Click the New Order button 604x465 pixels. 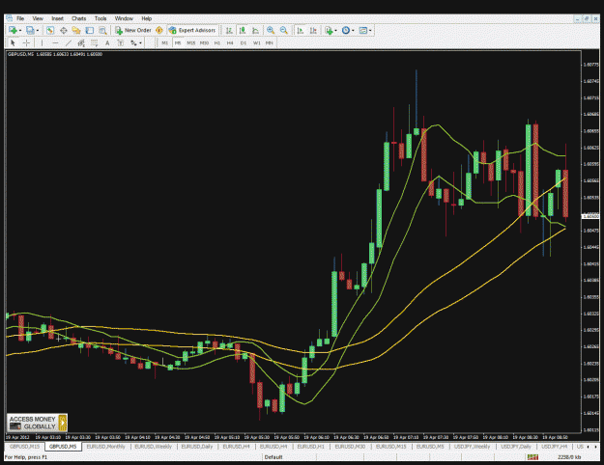133,30
